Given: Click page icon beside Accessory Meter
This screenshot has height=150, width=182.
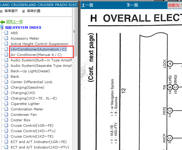Looking at the screenshot, I should click(6, 38).
